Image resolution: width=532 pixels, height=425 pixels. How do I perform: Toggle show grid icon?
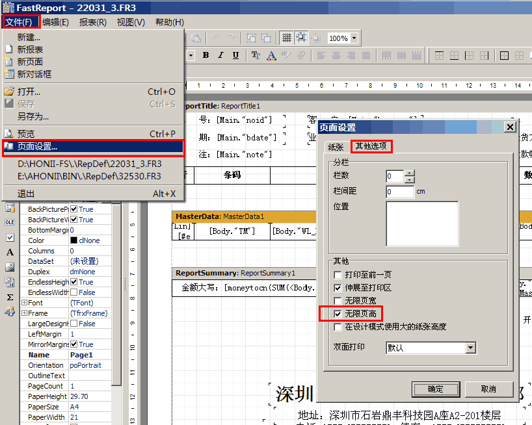[x=287, y=38]
